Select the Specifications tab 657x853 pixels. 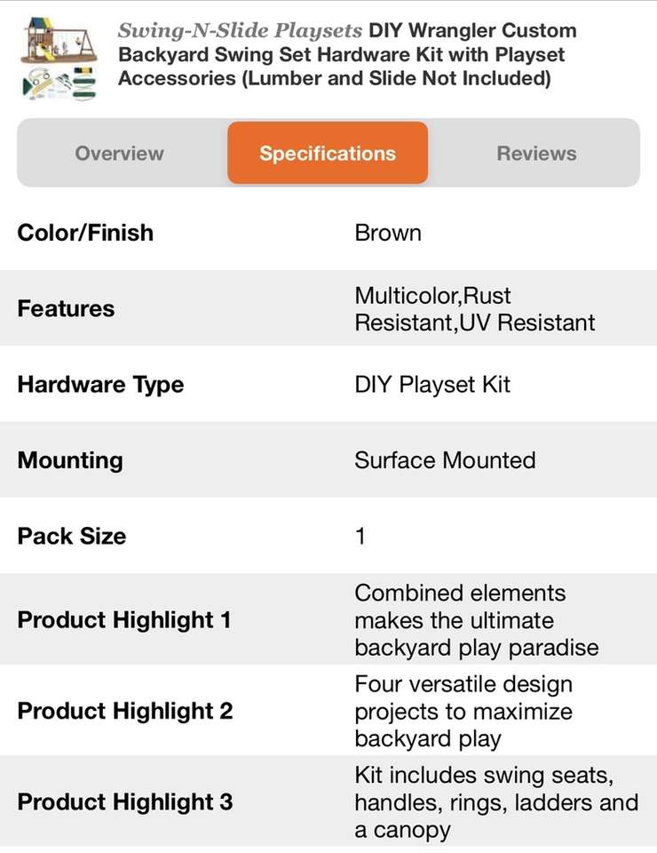(328, 153)
